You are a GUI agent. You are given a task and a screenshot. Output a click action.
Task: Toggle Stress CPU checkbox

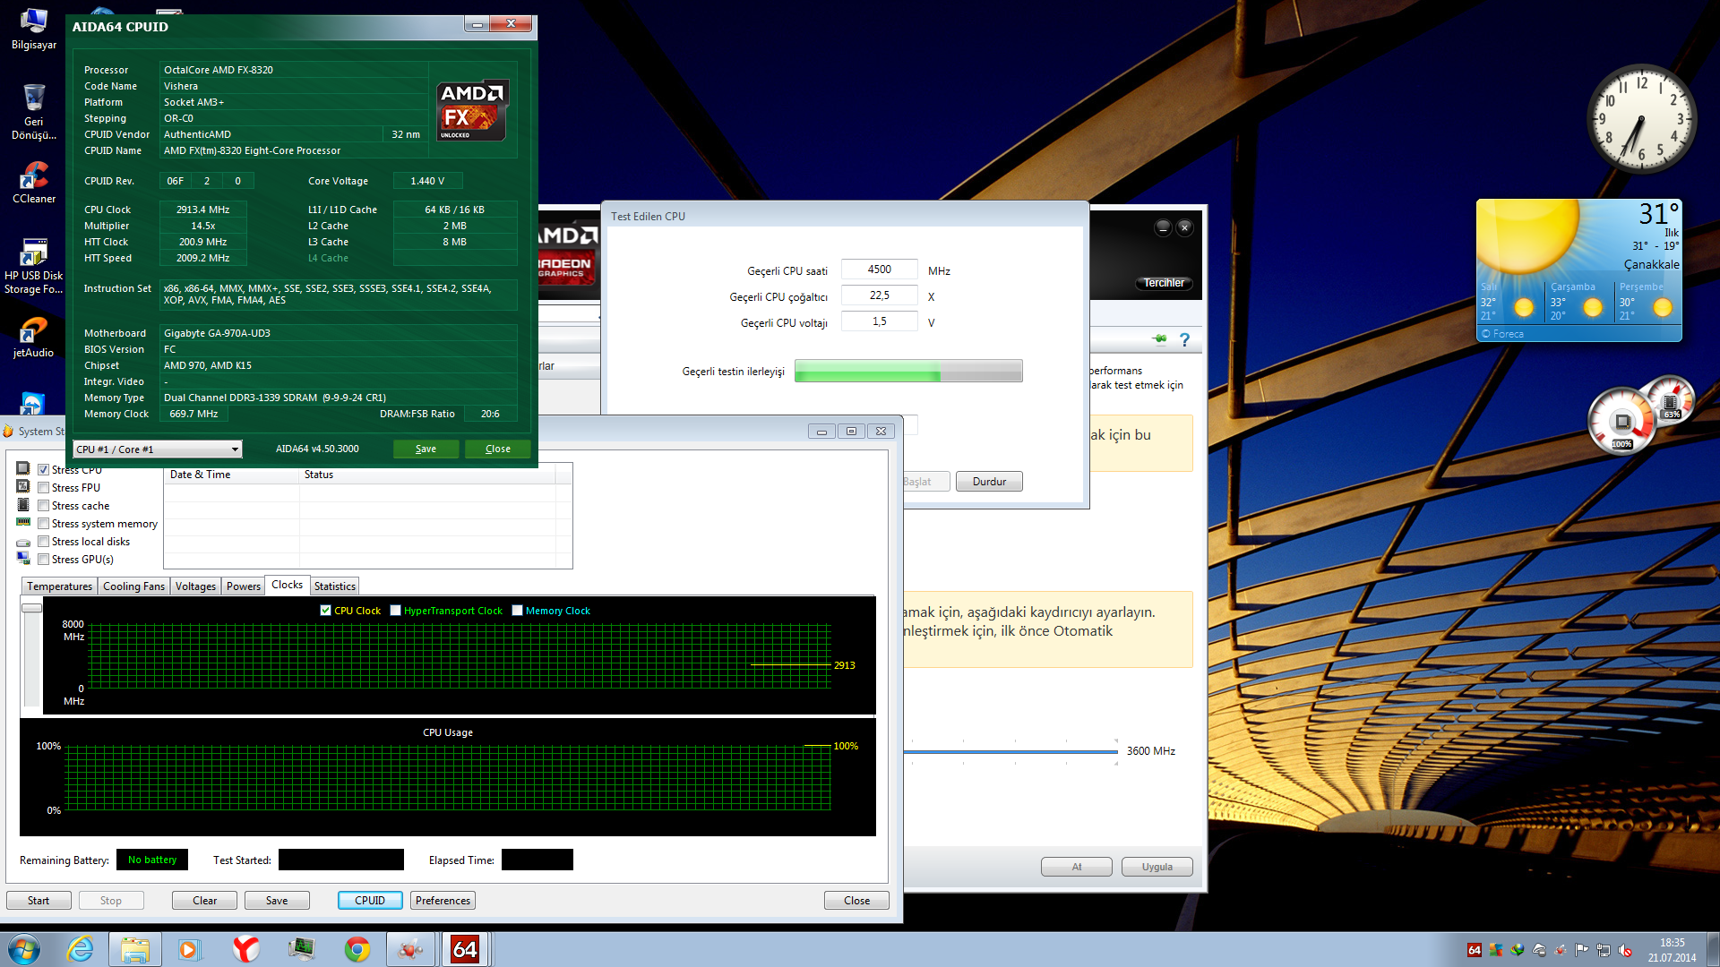(43, 469)
